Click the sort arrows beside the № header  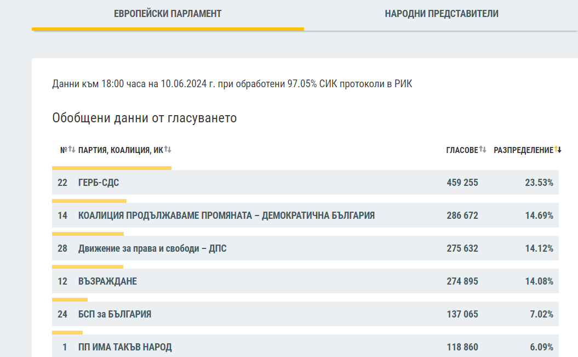tap(71, 150)
